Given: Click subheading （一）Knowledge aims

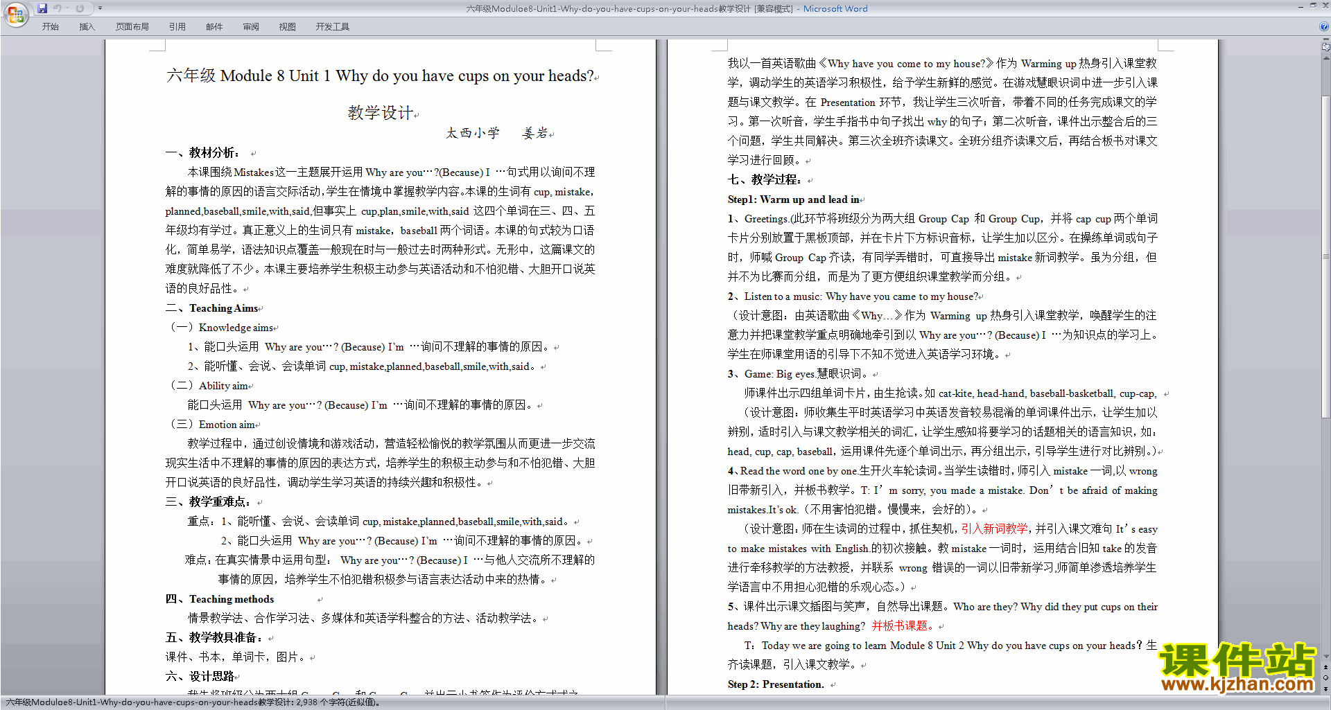Looking at the screenshot, I should tap(221, 328).
